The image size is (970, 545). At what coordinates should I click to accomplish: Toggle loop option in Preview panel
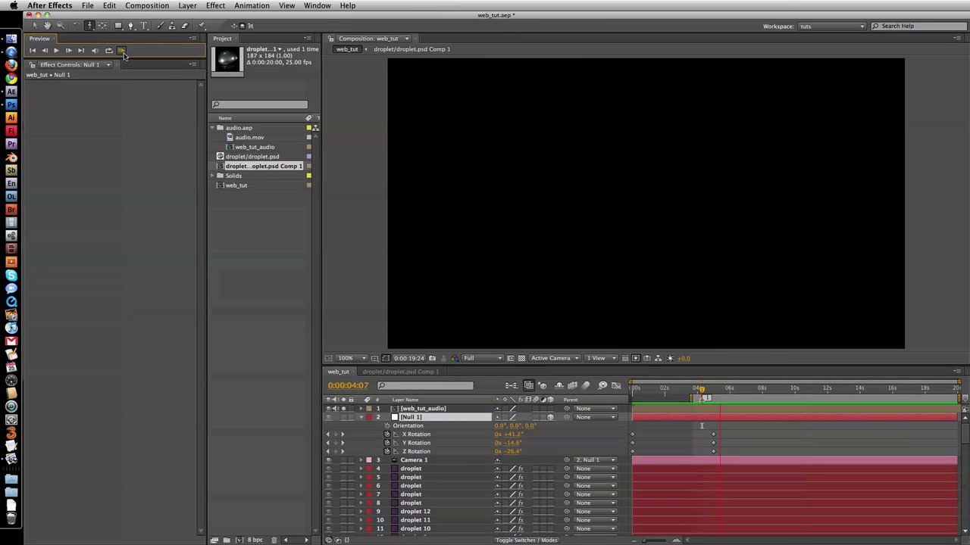click(x=108, y=51)
